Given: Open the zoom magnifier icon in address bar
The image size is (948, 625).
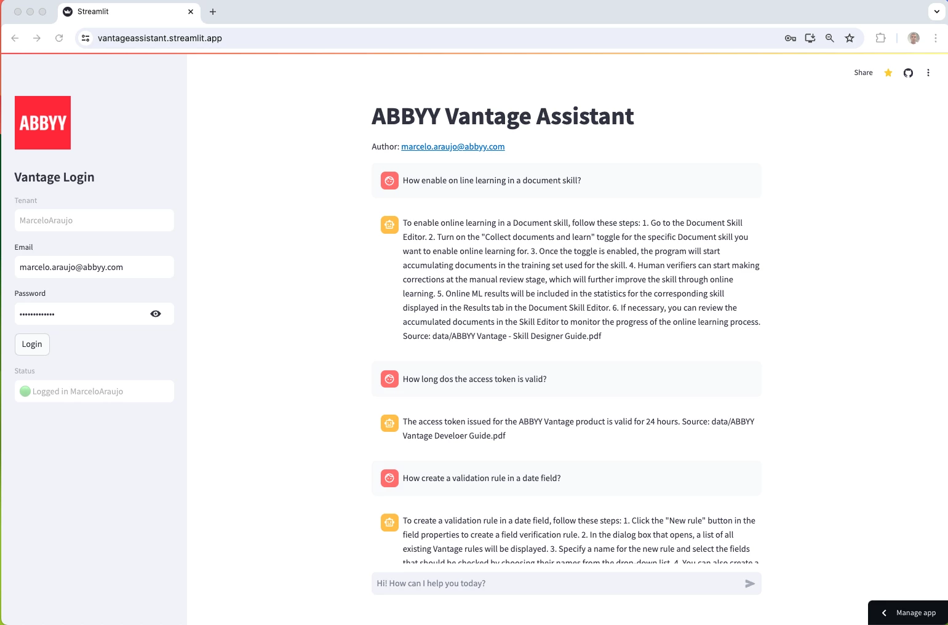Looking at the screenshot, I should pos(830,38).
